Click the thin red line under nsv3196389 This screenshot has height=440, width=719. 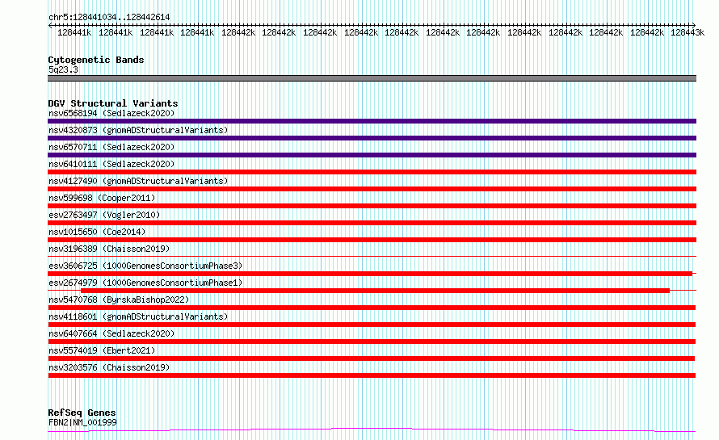pyautogui.click(x=372, y=256)
